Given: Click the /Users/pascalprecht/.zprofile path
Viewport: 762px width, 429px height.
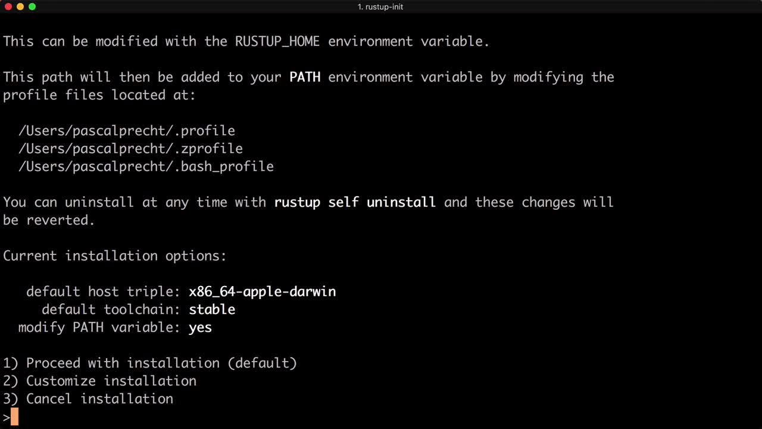Looking at the screenshot, I should click(130, 148).
